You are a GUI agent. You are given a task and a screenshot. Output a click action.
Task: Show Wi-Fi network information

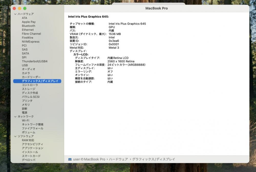tap(25, 120)
